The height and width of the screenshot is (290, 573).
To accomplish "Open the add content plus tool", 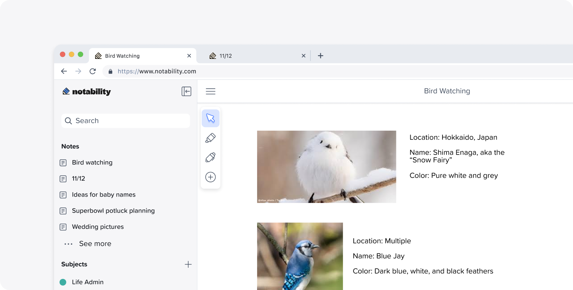I will tap(210, 177).
